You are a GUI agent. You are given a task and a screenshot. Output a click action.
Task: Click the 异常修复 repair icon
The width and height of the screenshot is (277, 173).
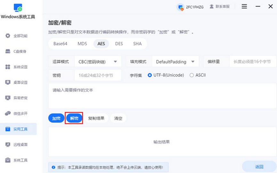click(8, 98)
